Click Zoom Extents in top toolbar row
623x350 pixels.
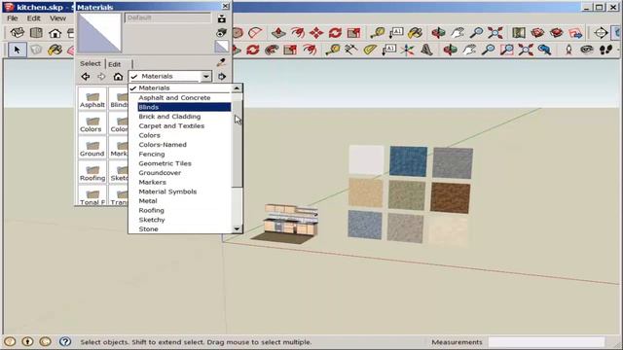coord(495,32)
